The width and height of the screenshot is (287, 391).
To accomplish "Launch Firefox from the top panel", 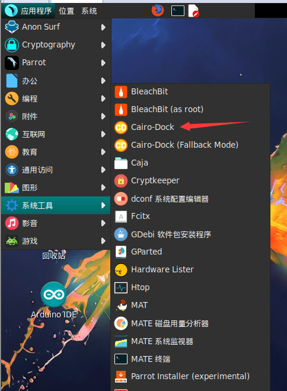I will point(158,11).
